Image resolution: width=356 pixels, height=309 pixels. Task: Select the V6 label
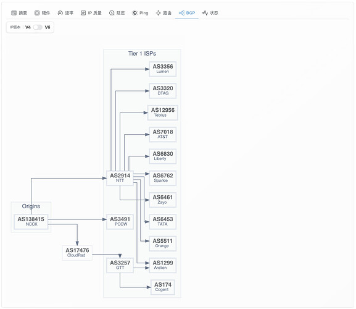tap(48, 27)
